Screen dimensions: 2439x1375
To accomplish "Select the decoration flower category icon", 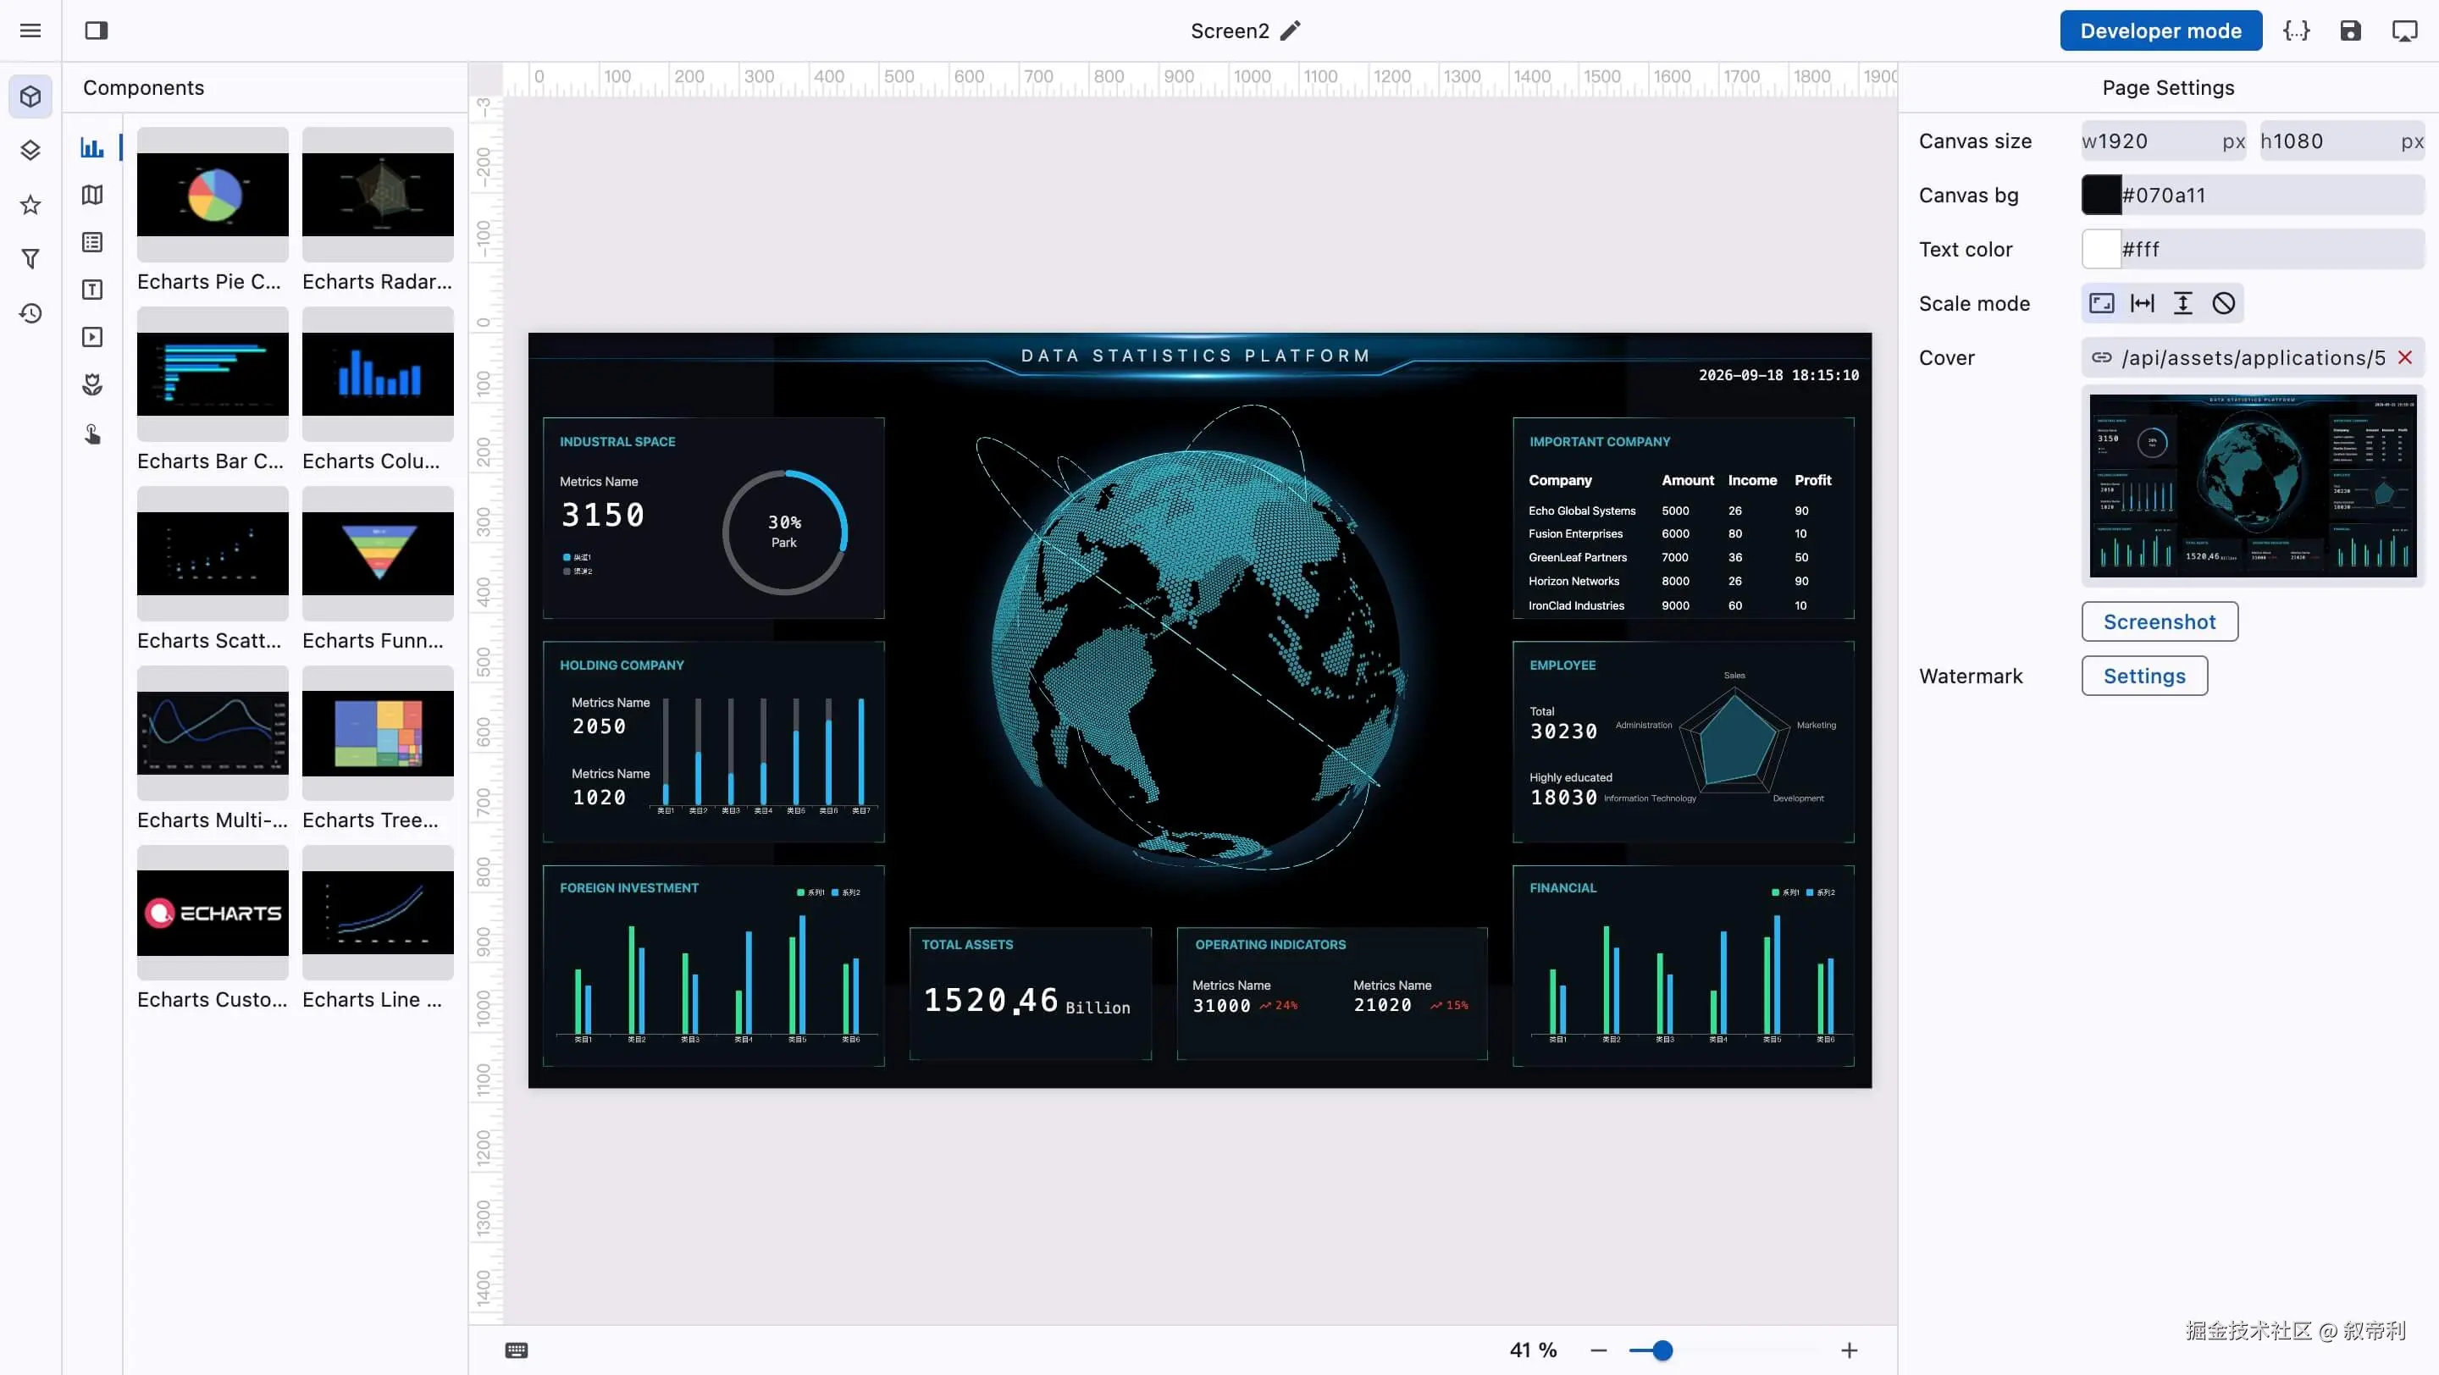I will (91, 384).
